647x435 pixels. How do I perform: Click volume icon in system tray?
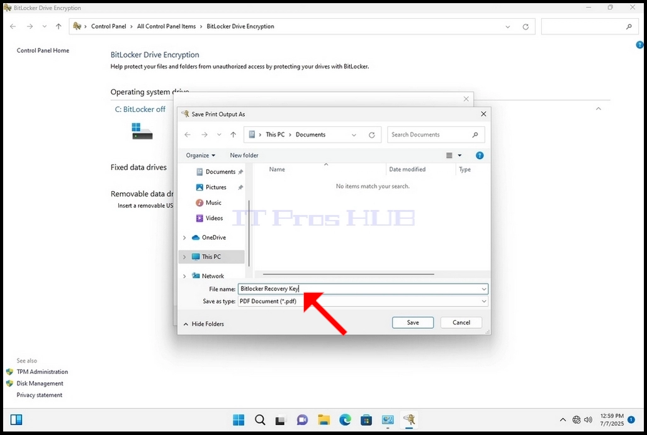(588, 420)
